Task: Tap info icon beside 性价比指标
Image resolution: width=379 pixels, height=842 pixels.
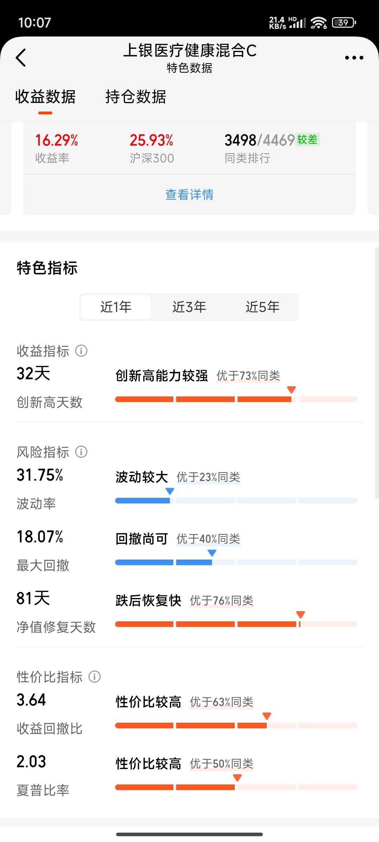Action: [94, 676]
